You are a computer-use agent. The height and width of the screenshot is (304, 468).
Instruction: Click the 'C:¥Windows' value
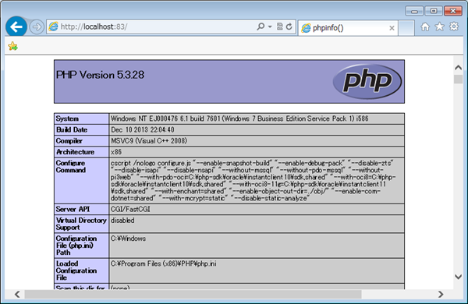click(129, 239)
